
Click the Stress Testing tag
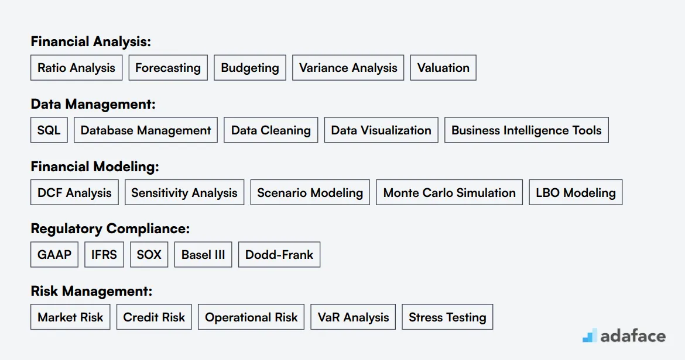pos(447,317)
